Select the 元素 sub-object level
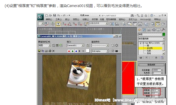The height and width of the screenshot is (105, 176). point(149,51)
